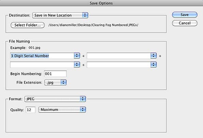Click the Select Folder button
The image size is (203, 138).
coord(28,25)
